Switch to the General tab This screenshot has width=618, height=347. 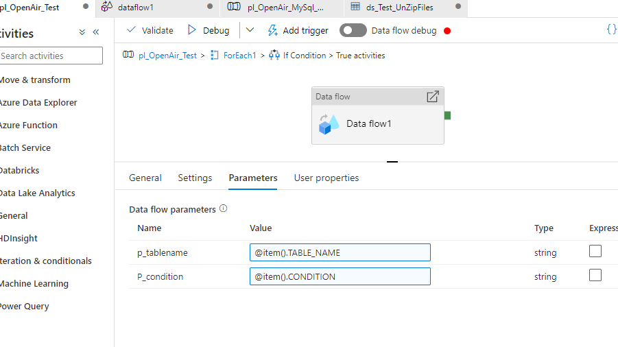[x=145, y=178]
